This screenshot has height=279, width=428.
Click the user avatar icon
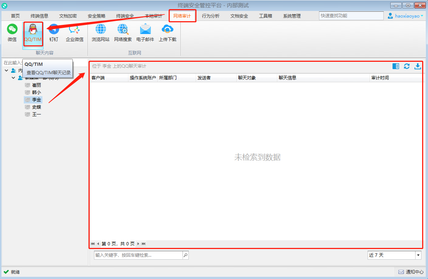[x=390, y=16]
